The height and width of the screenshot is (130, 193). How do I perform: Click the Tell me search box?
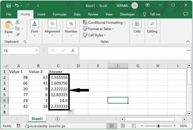(x=155, y=14)
